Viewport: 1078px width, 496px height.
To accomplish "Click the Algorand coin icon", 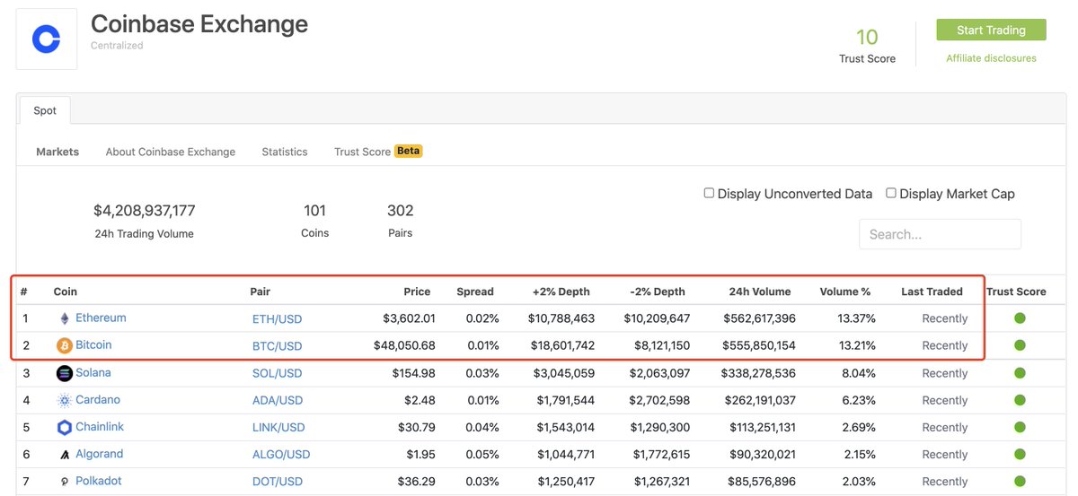I will pyautogui.click(x=64, y=455).
